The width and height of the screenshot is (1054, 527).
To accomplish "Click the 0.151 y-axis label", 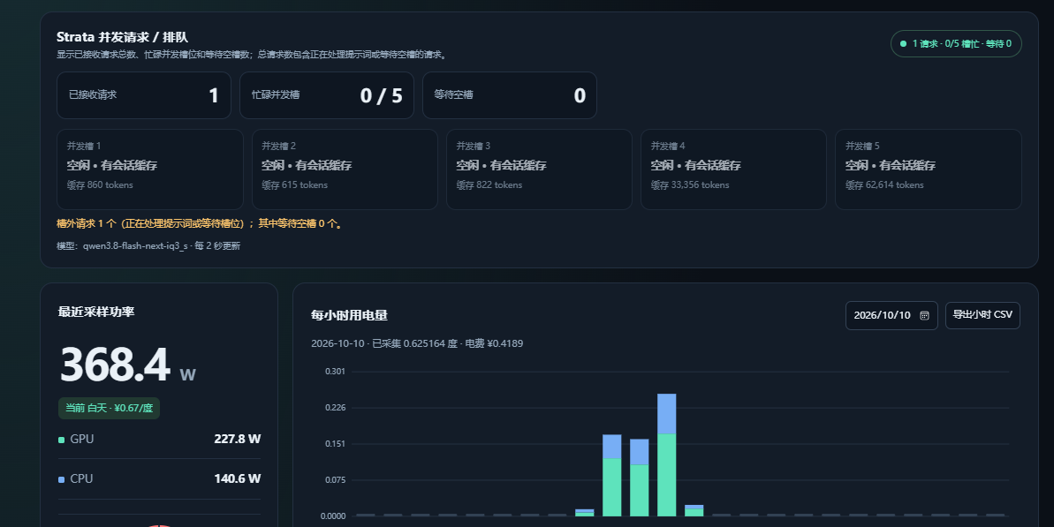I will 335,444.
